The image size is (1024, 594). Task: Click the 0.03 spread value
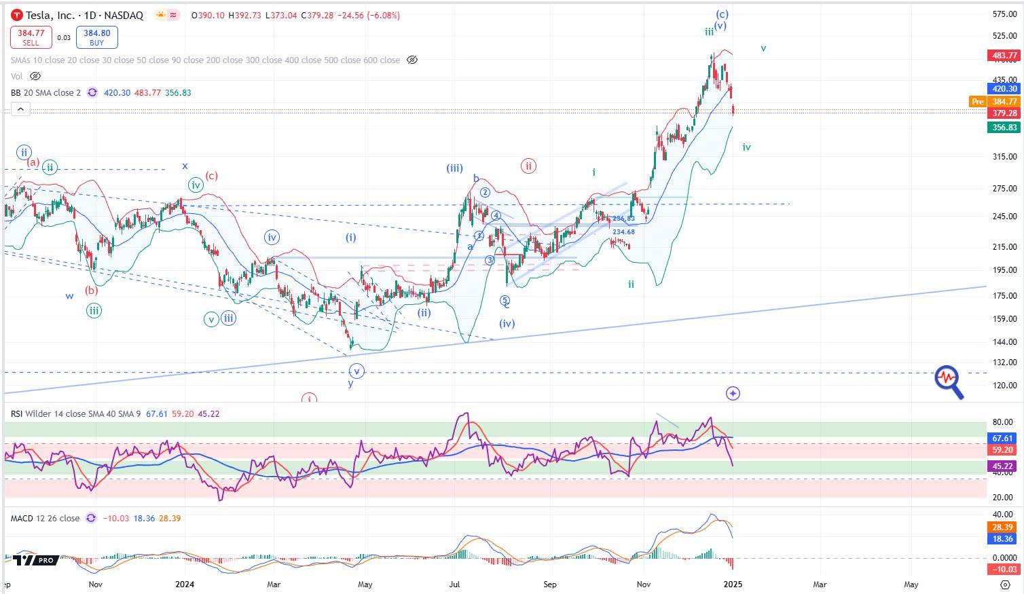coord(64,38)
